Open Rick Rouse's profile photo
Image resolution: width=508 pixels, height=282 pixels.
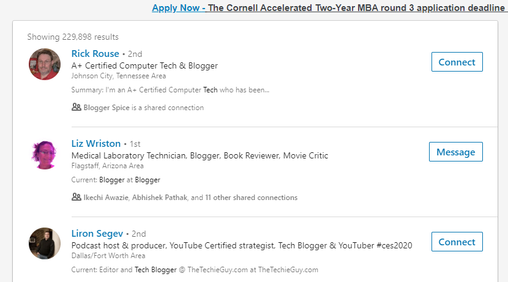(x=45, y=64)
